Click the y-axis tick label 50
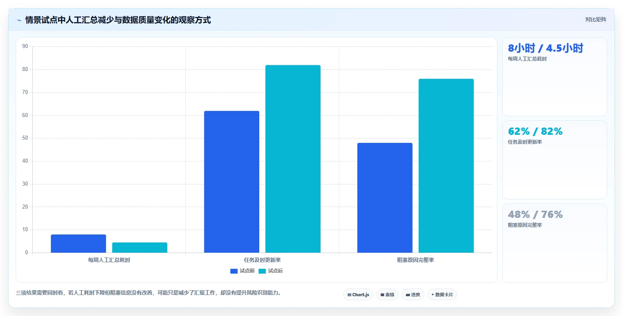 point(25,138)
